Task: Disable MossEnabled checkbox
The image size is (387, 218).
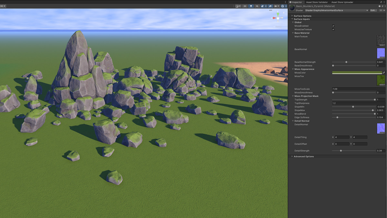Action: [x=333, y=26]
